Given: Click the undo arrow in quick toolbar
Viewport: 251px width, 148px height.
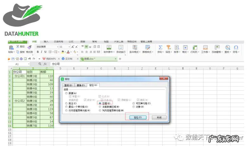Looking at the screenshot, I should [29, 59].
